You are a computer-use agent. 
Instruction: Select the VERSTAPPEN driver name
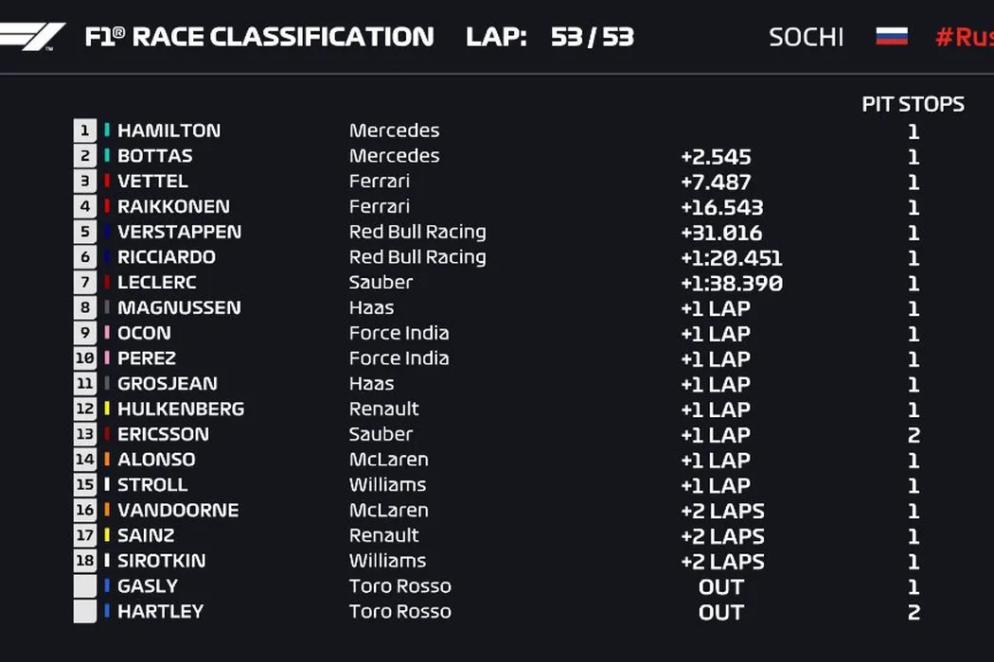pyautogui.click(x=179, y=232)
